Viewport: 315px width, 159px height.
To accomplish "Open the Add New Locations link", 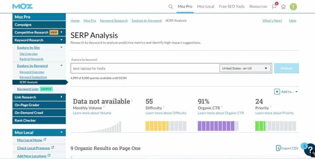I will 32,156.
